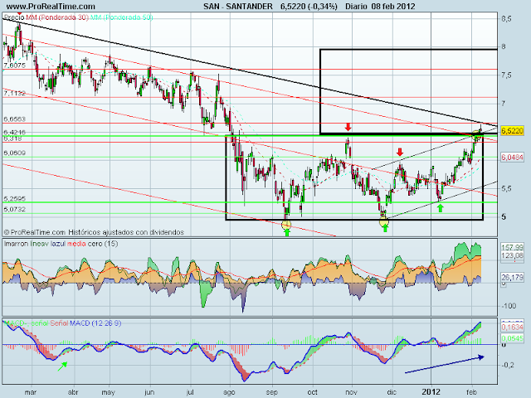The height and width of the screenshot is (398, 531).
Task: Click the 08 feb 2012 date text
Action: tap(392, 6)
